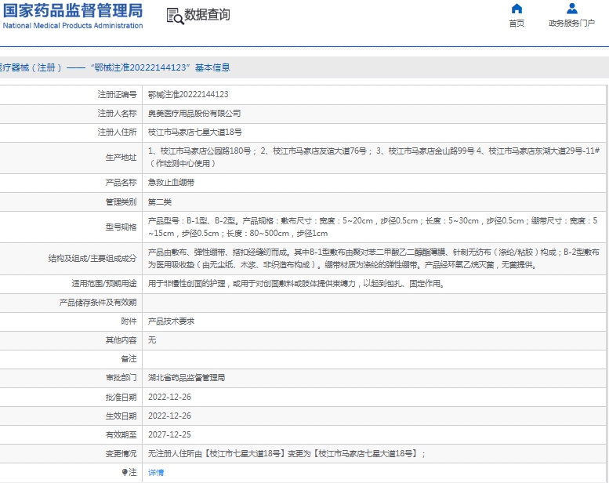Click the 生效日期 row label
The height and width of the screenshot is (483, 609).
click(121, 416)
